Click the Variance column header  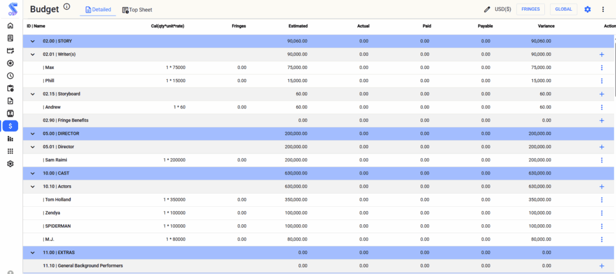pos(546,26)
